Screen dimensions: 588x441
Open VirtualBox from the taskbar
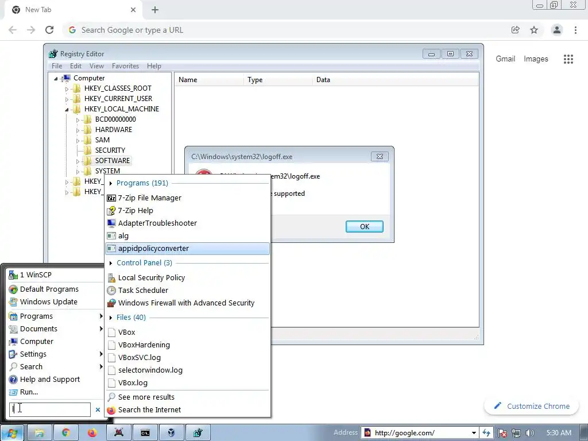(x=171, y=433)
